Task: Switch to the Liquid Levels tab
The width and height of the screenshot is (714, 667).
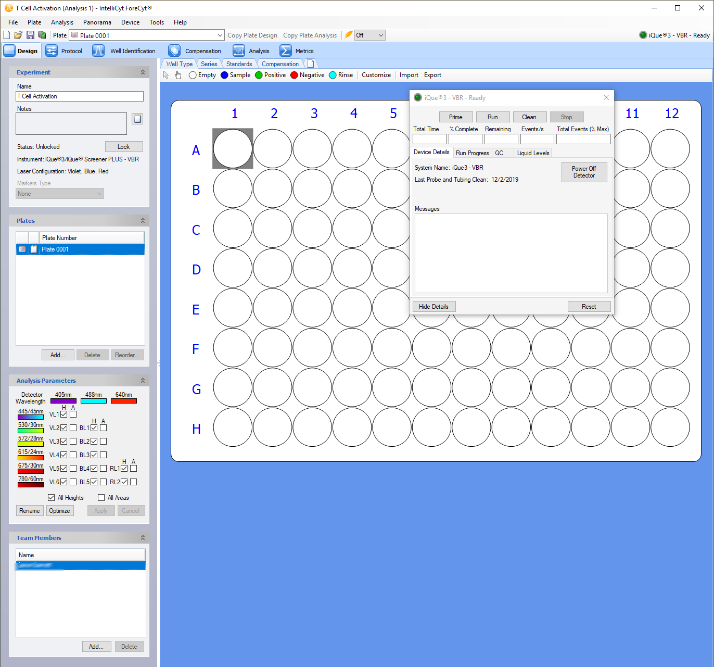Action: (533, 153)
